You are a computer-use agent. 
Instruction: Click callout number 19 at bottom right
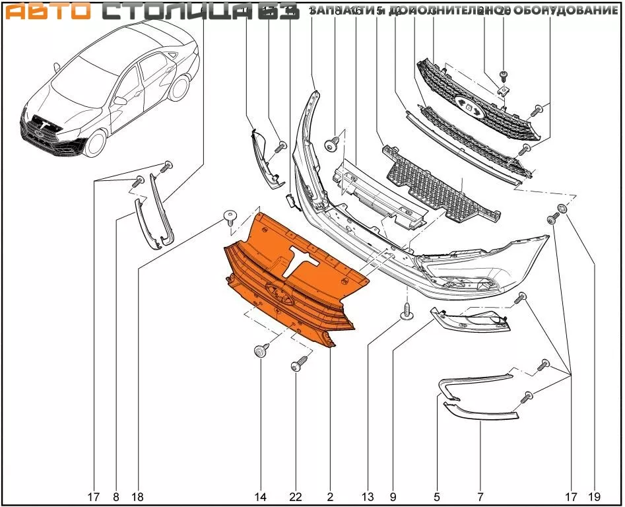pos(595,496)
